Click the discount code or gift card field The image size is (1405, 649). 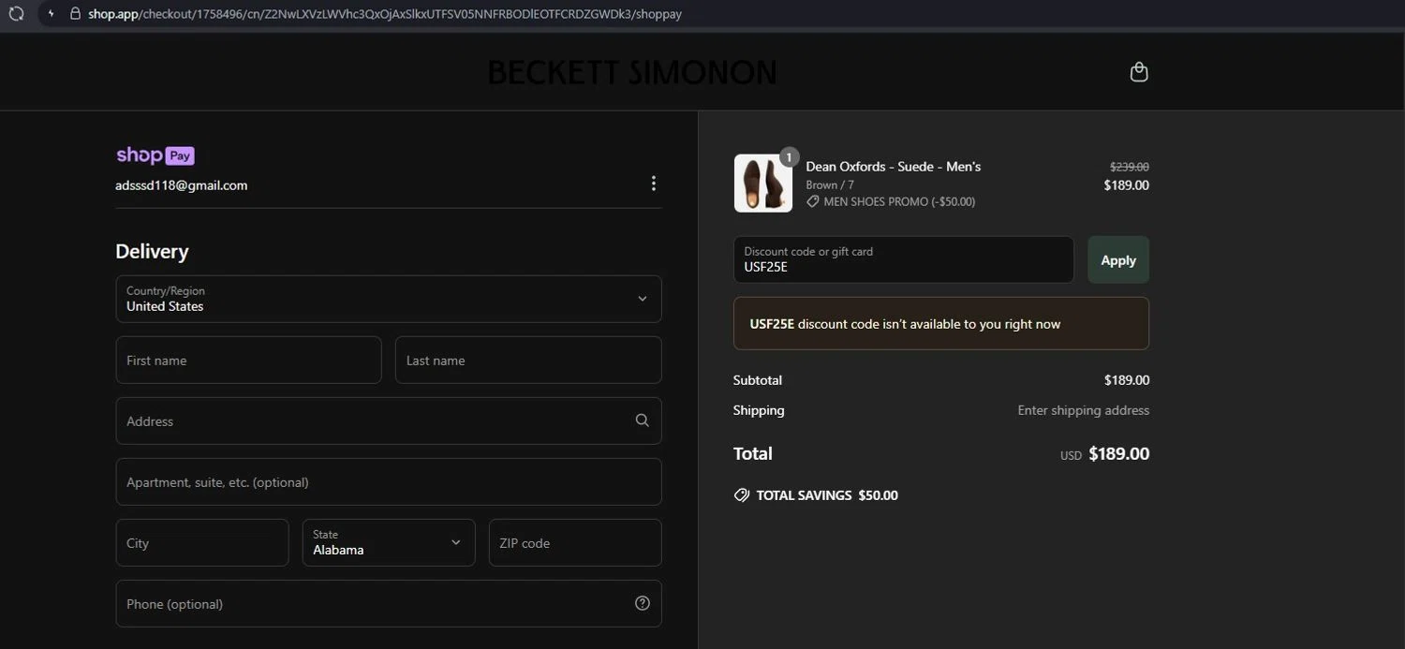click(x=904, y=260)
